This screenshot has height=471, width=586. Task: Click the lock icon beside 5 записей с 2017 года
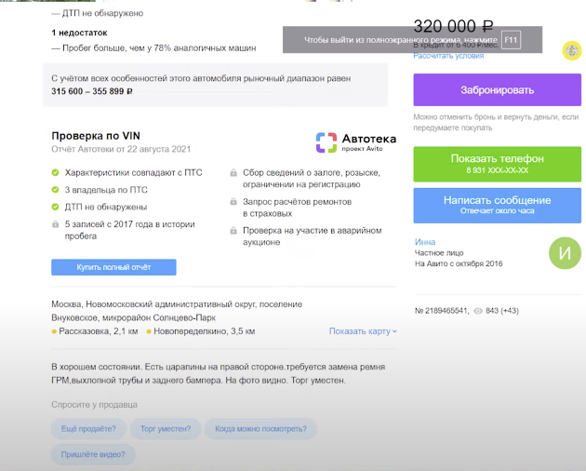coord(55,224)
